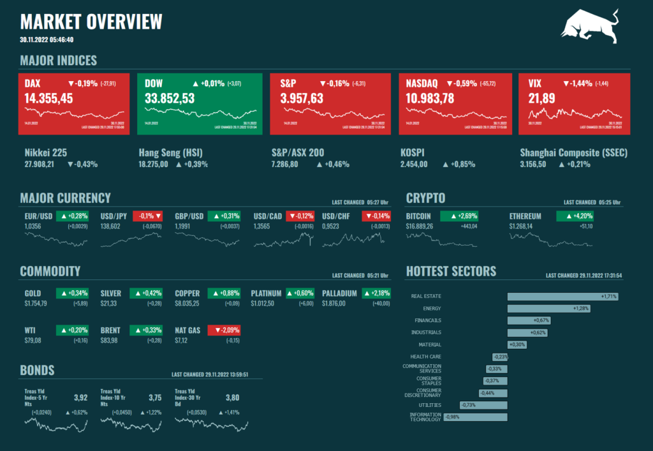Click the SILVER +0,42% change badge
653x451 pixels.
(146, 293)
